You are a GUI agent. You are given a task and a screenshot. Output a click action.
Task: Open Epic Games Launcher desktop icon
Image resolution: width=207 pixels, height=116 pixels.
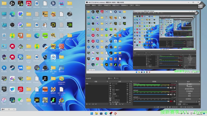click(x=4, y=89)
